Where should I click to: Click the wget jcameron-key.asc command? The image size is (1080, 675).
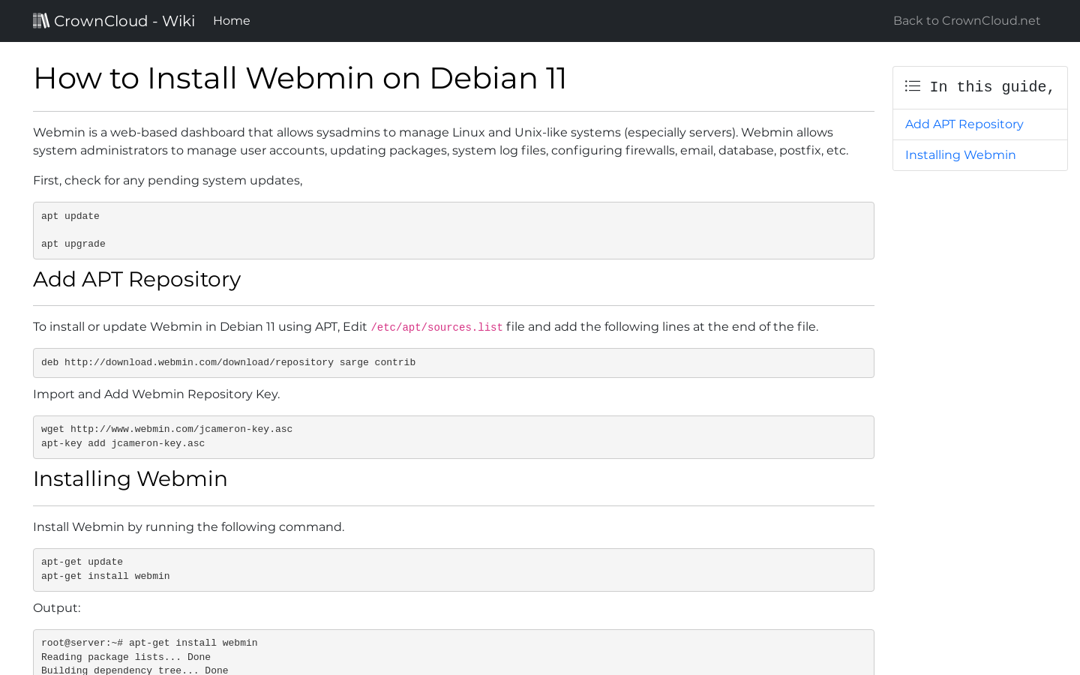tap(166, 430)
